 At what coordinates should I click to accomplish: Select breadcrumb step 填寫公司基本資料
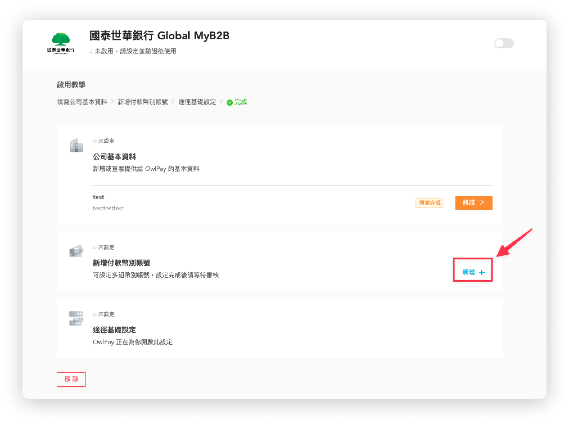(x=82, y=102)
